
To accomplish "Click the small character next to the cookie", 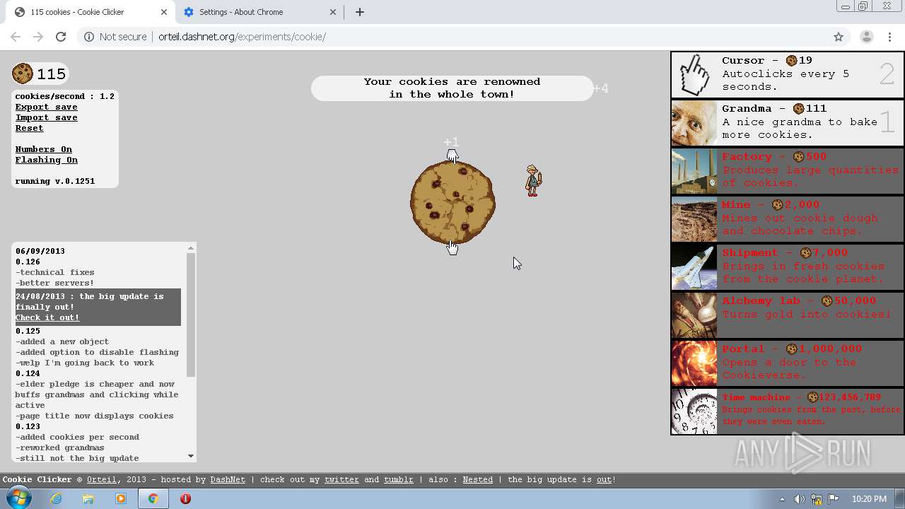I will point(533,180).
